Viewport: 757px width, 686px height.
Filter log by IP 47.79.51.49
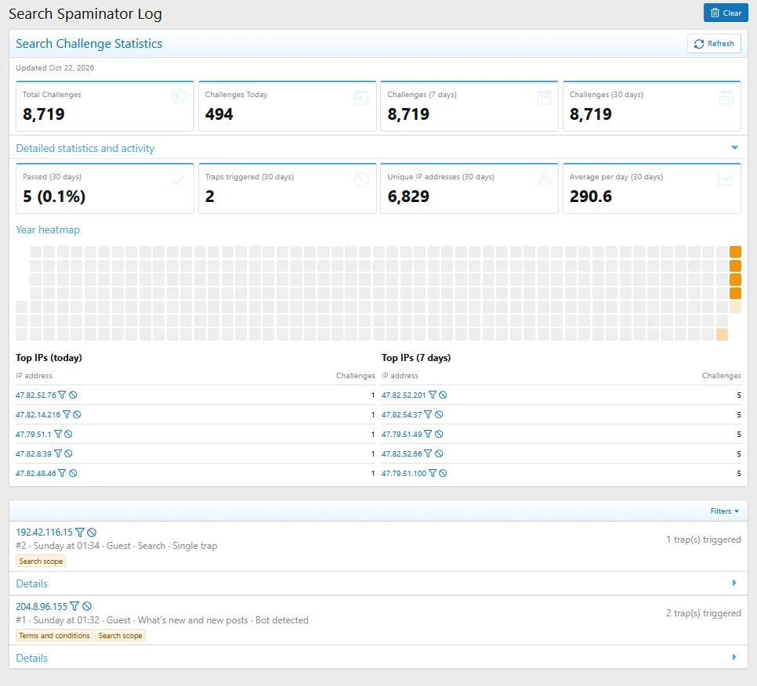(428, 434)
